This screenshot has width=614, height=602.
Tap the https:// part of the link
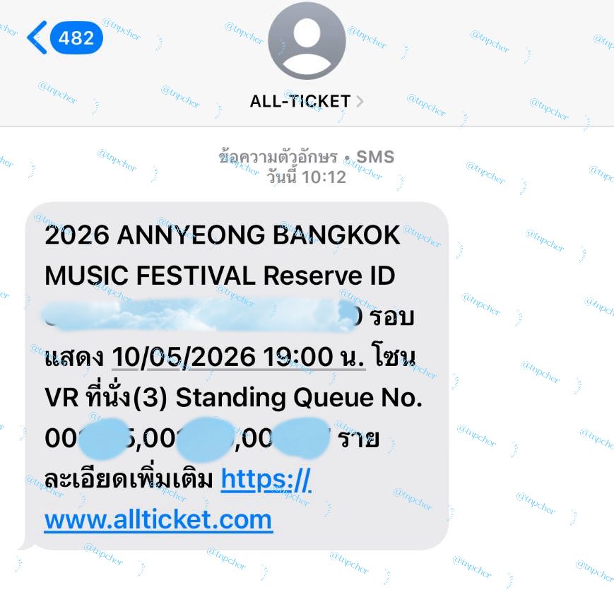point(266,479)
